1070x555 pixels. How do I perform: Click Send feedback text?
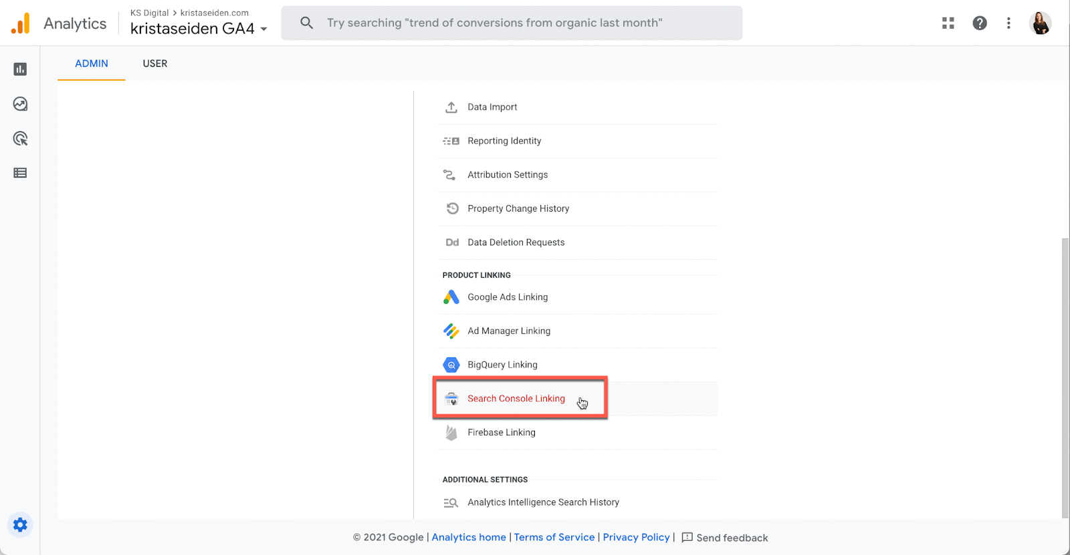coord(732,538)
